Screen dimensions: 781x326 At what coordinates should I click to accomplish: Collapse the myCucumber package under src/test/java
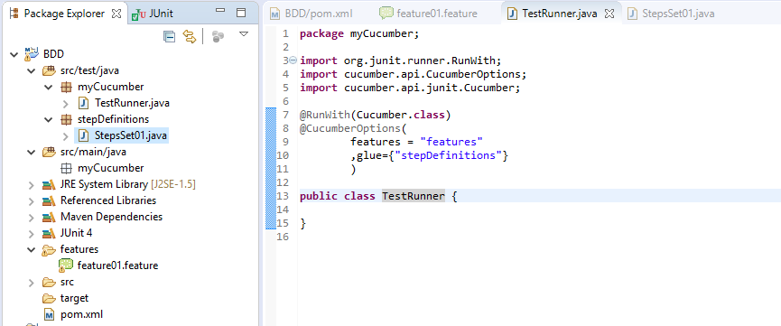[x=49, y=88]
